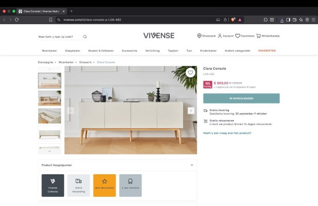Click the € 869,00 price
318x206 pixels.
(221, 83)
